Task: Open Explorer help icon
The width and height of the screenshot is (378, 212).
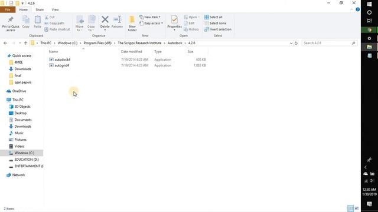Action: point(358,9)
